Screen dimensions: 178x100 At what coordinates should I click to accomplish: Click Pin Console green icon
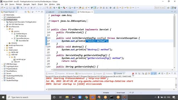coord(159,74)
